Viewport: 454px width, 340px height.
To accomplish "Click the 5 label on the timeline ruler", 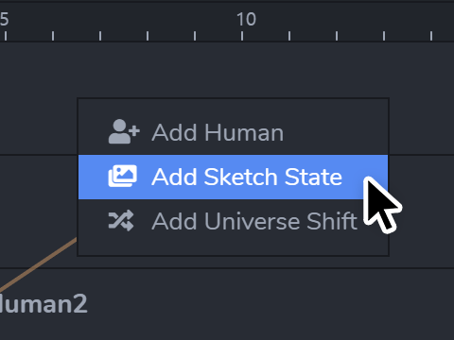I will coord(4,20).
